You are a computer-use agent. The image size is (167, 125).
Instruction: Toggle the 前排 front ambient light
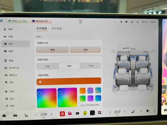coord(52,50)
